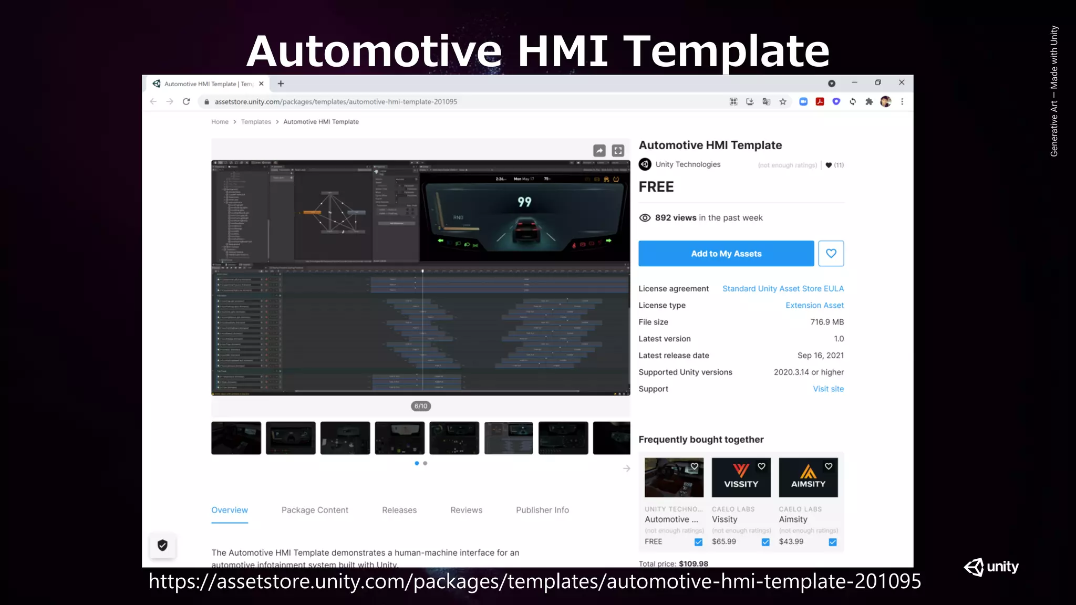Click the second thumbnail page dot
The height and width of the screenshot is (605, 1076).
425,463
